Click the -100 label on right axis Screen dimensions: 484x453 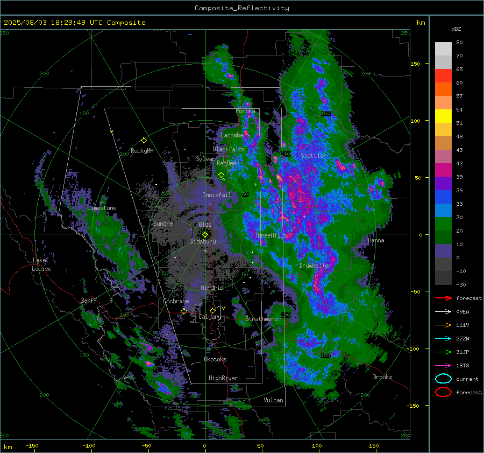coord(413,349)
